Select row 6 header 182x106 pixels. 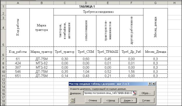point(3,52)
